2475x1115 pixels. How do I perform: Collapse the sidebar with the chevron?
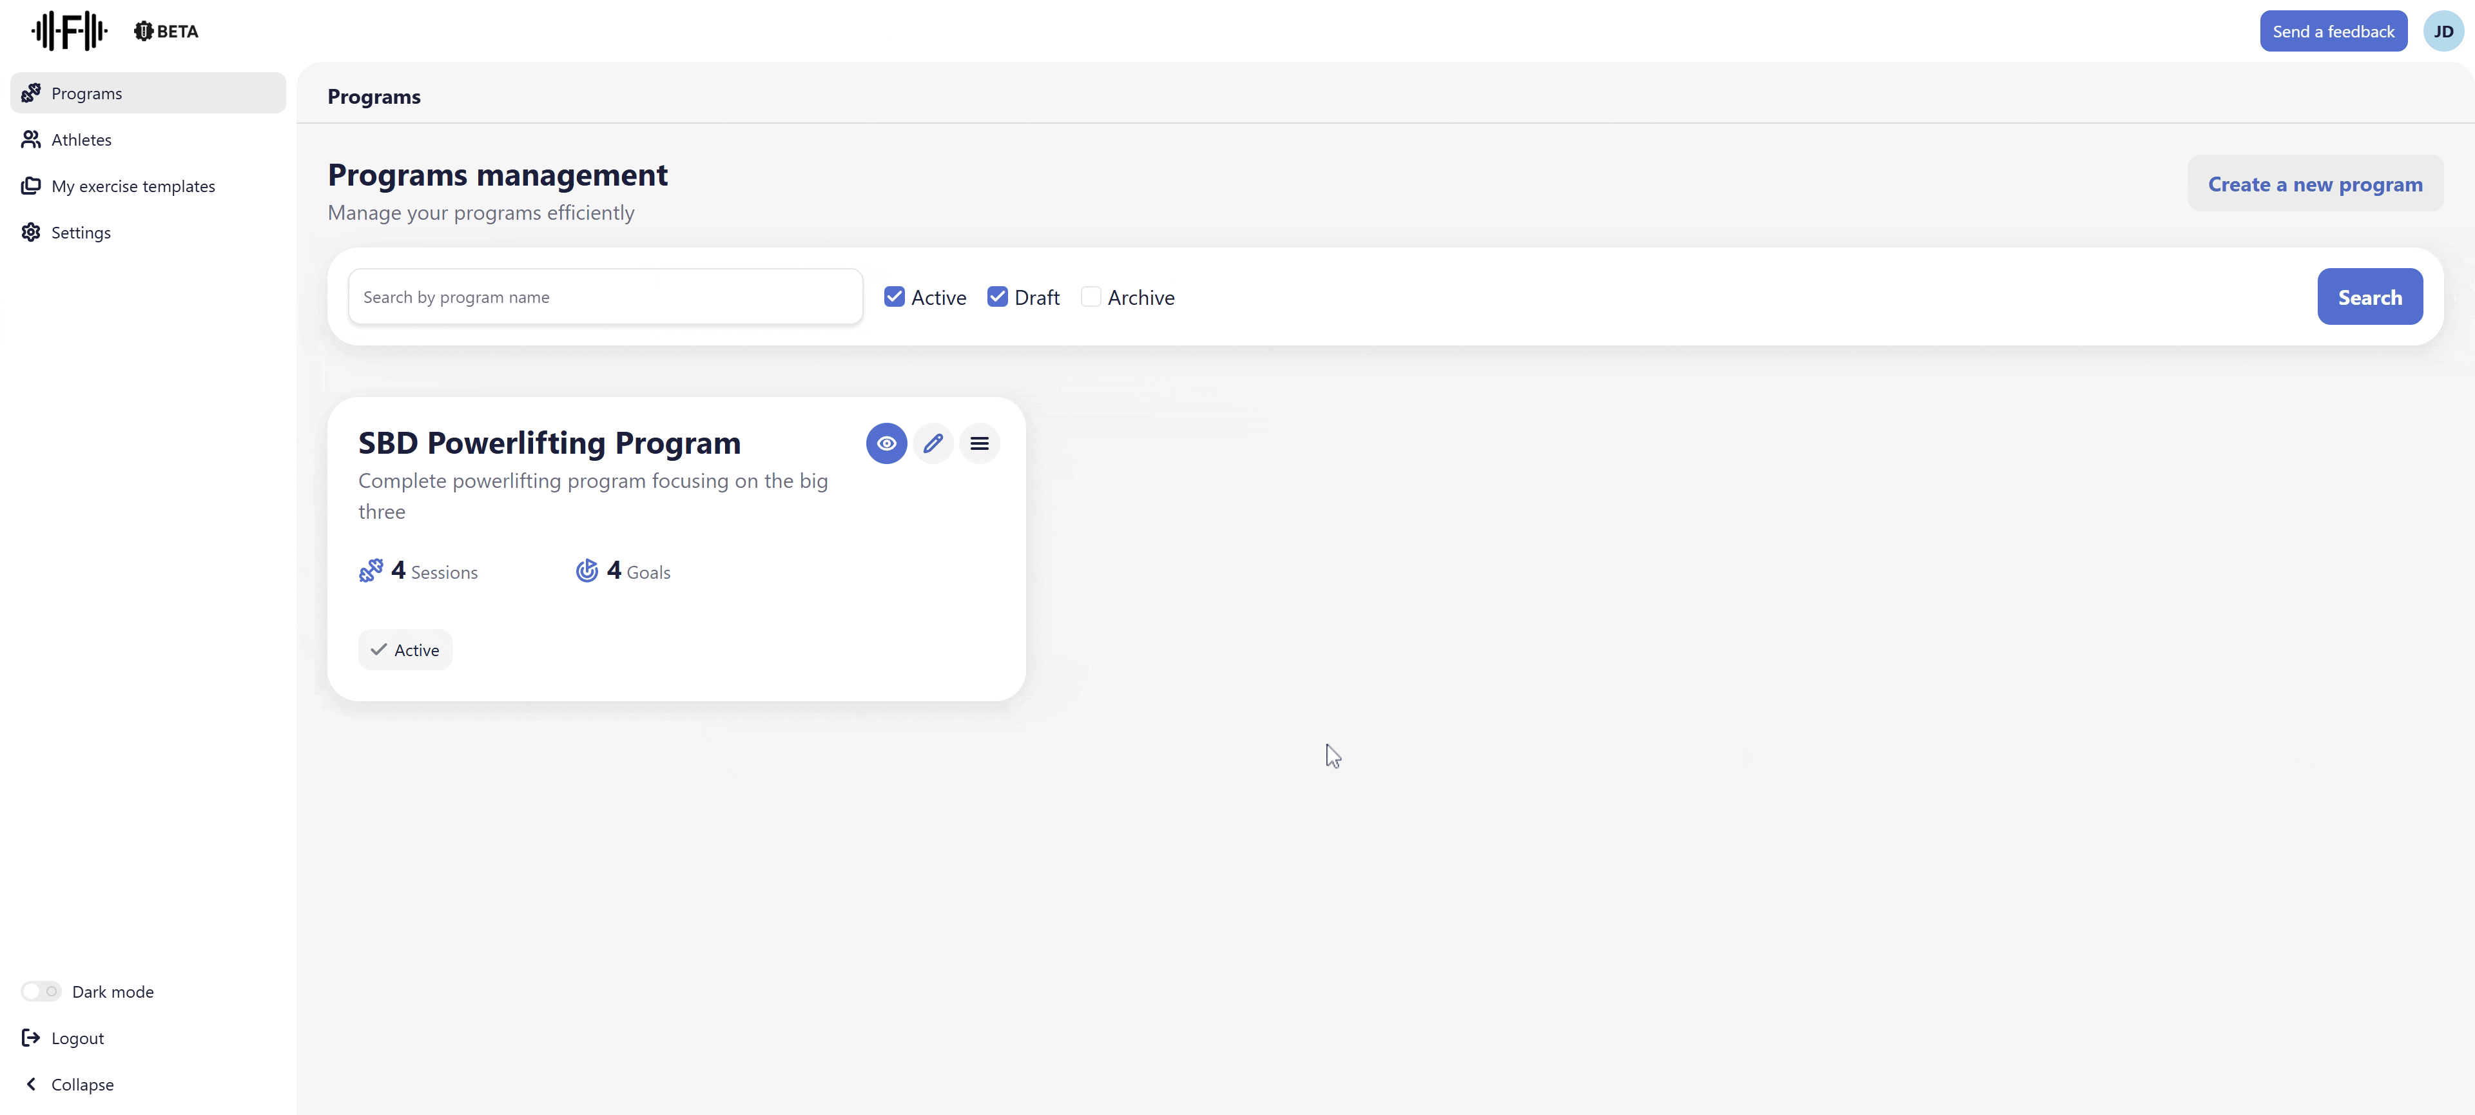[31, 1083]
